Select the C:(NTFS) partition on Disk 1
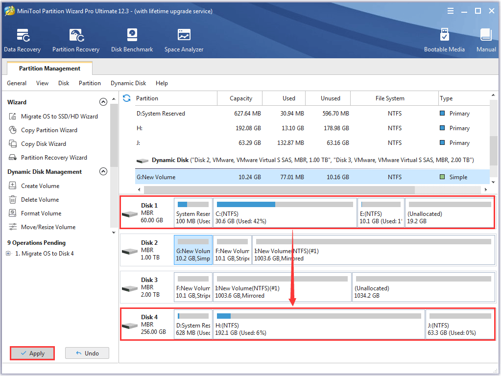The height and width of the screenshot is (376, 501). pos(285,213)
